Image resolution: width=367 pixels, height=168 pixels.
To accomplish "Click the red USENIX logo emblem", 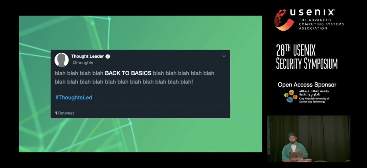I will pos(284,20).
